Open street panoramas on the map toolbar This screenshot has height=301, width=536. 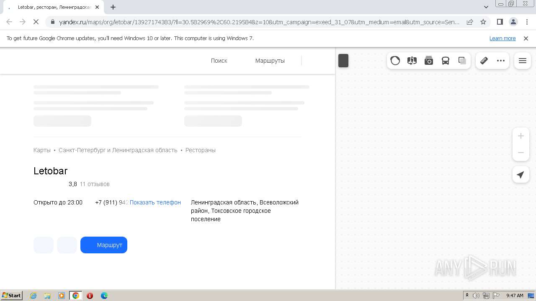click(x=412, y=61)
